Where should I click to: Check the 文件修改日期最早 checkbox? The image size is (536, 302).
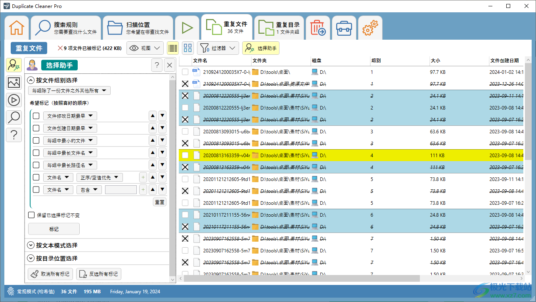[36, 116]
